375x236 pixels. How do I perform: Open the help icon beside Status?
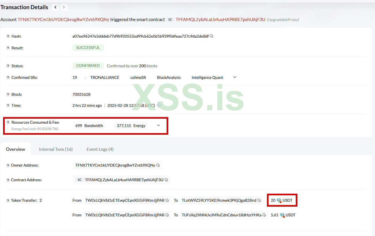coord(8,66)
